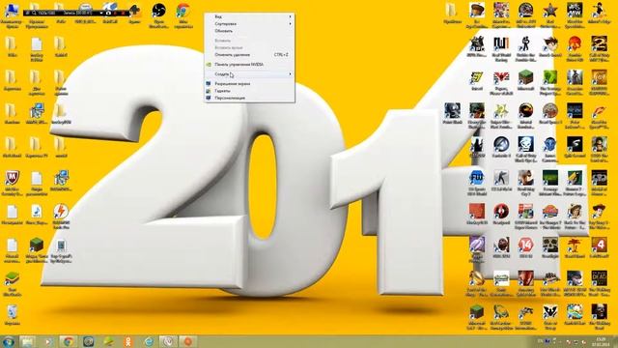Open the Windows Start button

tap(8, 341)
